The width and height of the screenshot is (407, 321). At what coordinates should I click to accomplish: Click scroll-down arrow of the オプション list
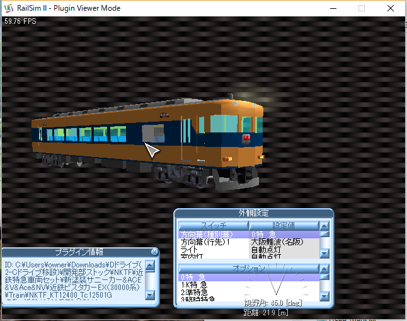324,296
